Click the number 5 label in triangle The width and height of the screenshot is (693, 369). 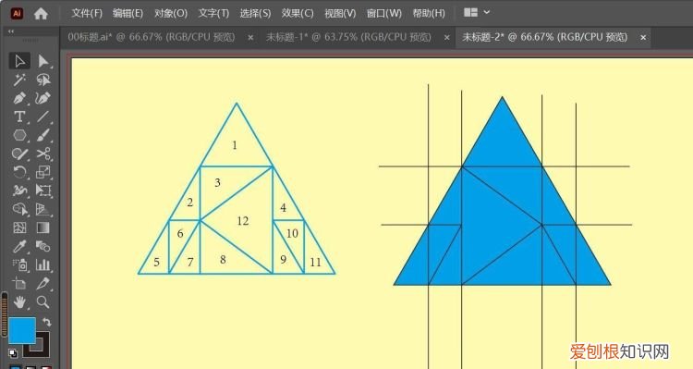coord(156,262)
